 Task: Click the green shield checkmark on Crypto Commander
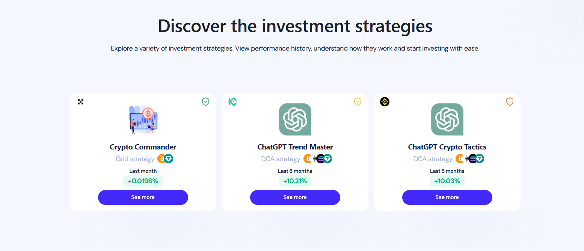pos(205,102)
